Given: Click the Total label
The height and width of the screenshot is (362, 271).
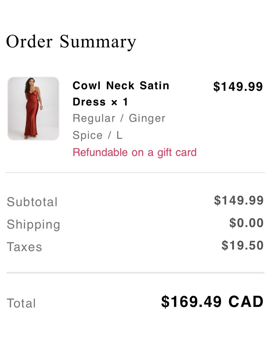Looking at the screenshot, I should (21, 303).
